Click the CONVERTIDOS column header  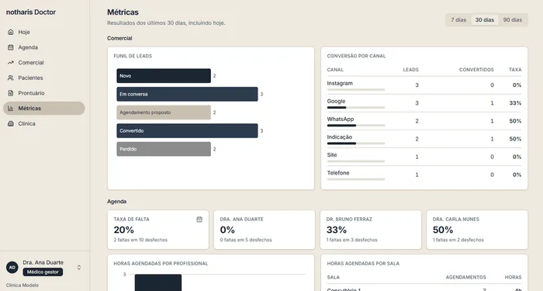tap(476, 70)
